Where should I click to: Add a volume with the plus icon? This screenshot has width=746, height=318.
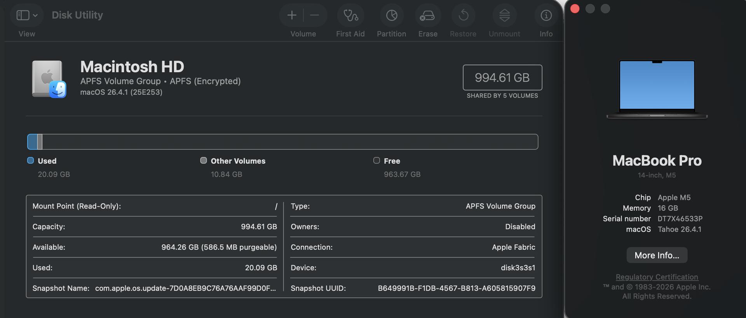pyautogui.click(x=292, y=15)
